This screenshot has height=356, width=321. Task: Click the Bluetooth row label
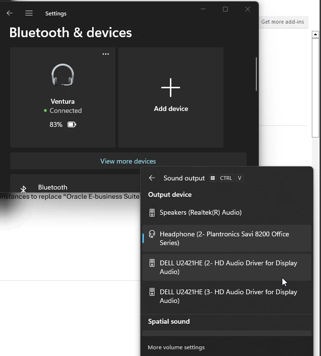(53, 187)
